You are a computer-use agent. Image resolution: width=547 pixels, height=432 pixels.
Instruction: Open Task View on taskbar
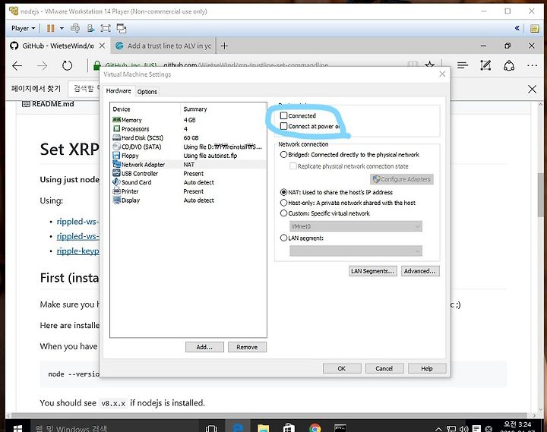[211, 428]
